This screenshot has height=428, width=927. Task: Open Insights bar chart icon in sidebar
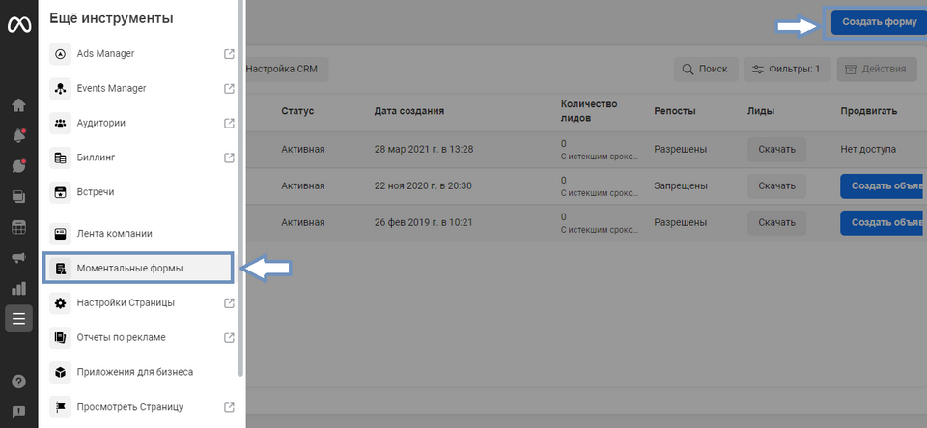coord(18,288)
